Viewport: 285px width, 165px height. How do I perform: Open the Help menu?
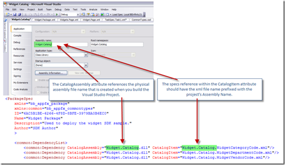(x=114, y=10)
